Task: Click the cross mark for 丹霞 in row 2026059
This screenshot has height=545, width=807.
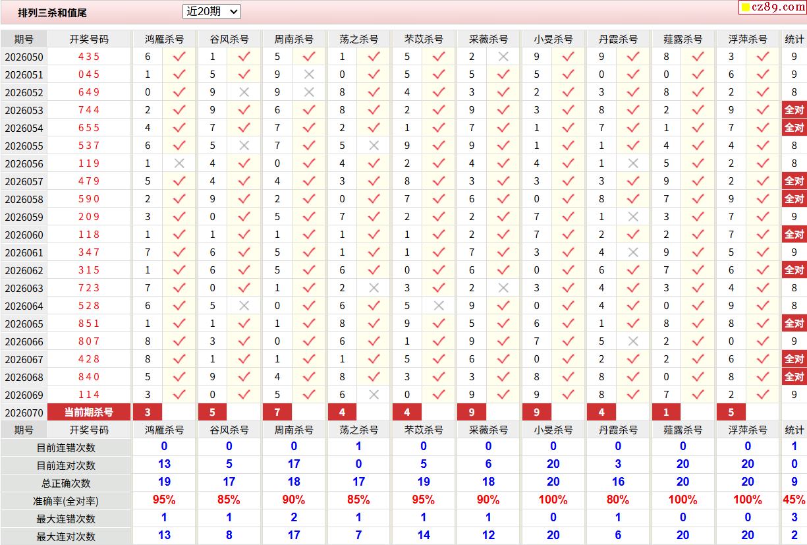Action: [x=634, y=217]
